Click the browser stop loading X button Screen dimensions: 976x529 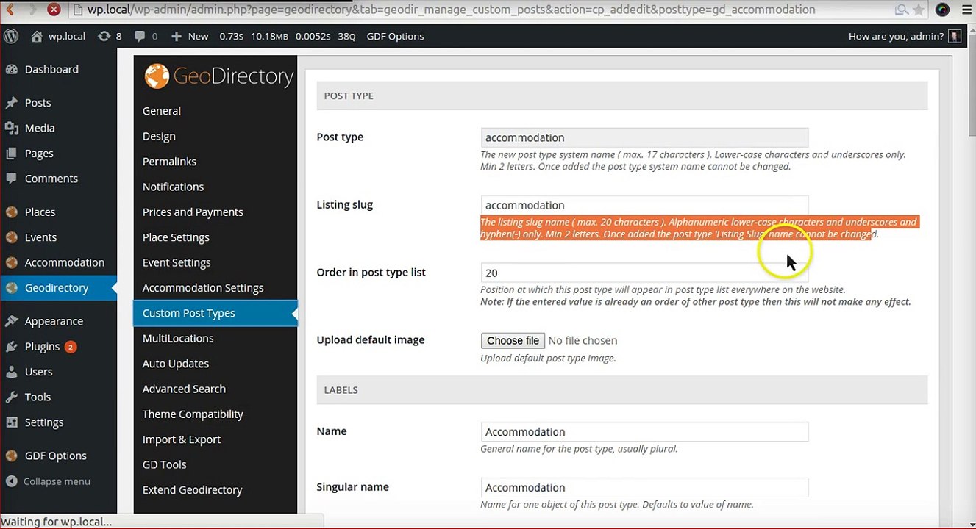coord(54,10)
